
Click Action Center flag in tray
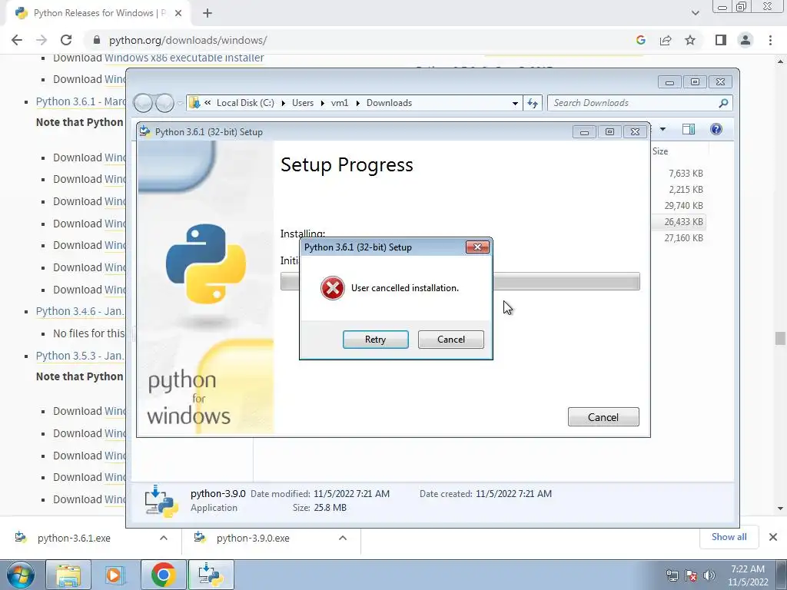tap(691, 575)
